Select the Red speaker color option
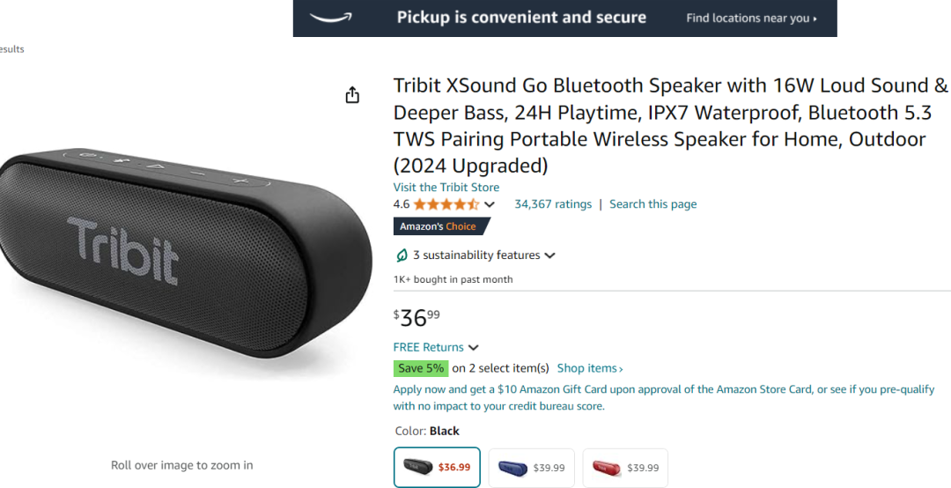 625,468
